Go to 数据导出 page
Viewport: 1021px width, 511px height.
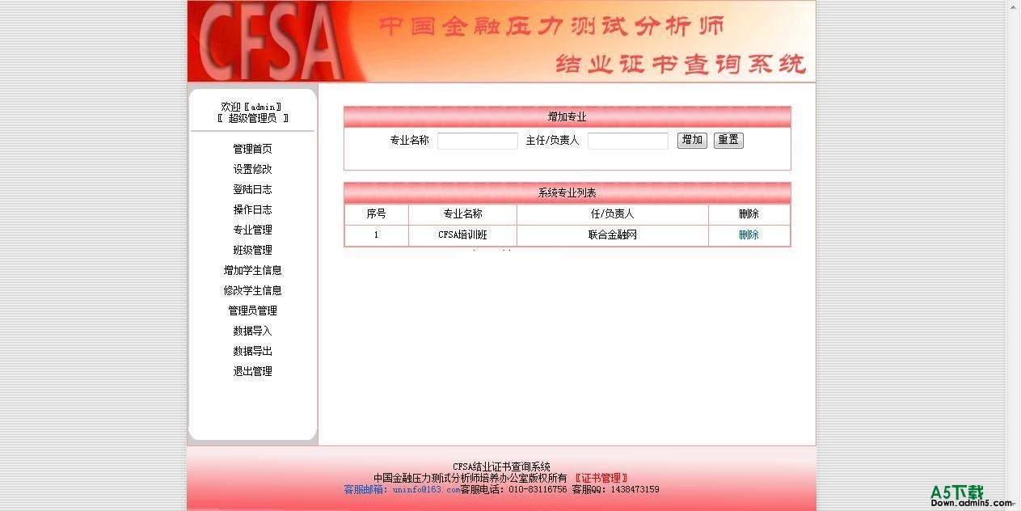tap(252, 351)
